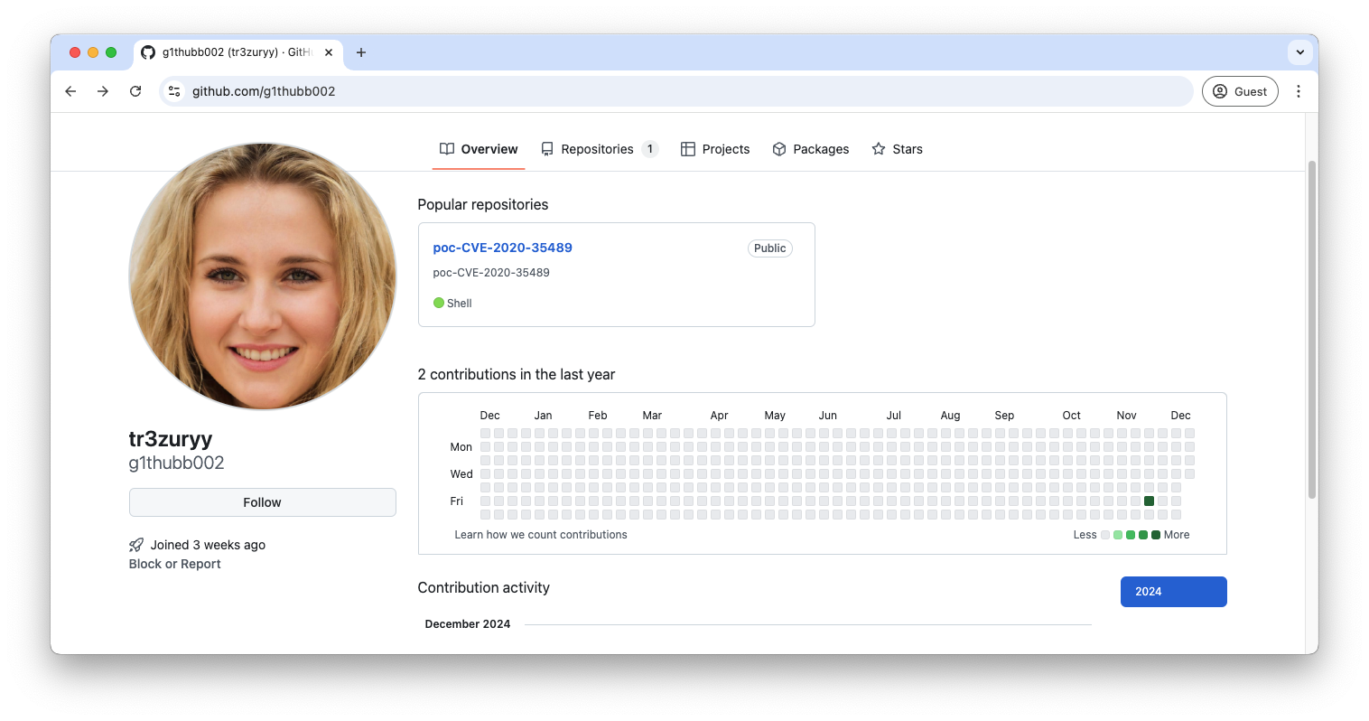1369x721 pixels.
Task: Open Packages via its box icon
Action: (778, 148)
